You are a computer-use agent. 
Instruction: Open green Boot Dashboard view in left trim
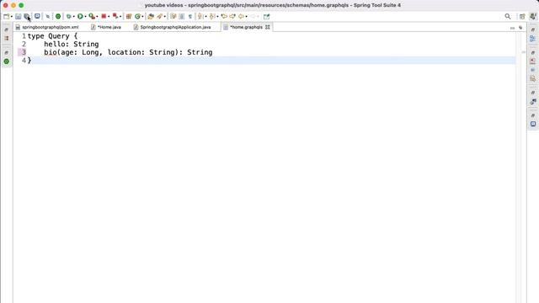[x=7, y=61]
